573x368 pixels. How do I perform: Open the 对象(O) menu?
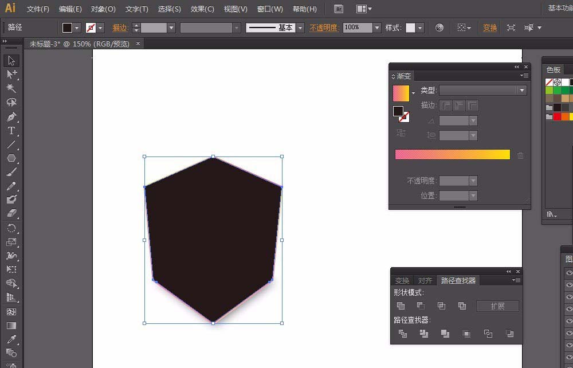point(103,9)
